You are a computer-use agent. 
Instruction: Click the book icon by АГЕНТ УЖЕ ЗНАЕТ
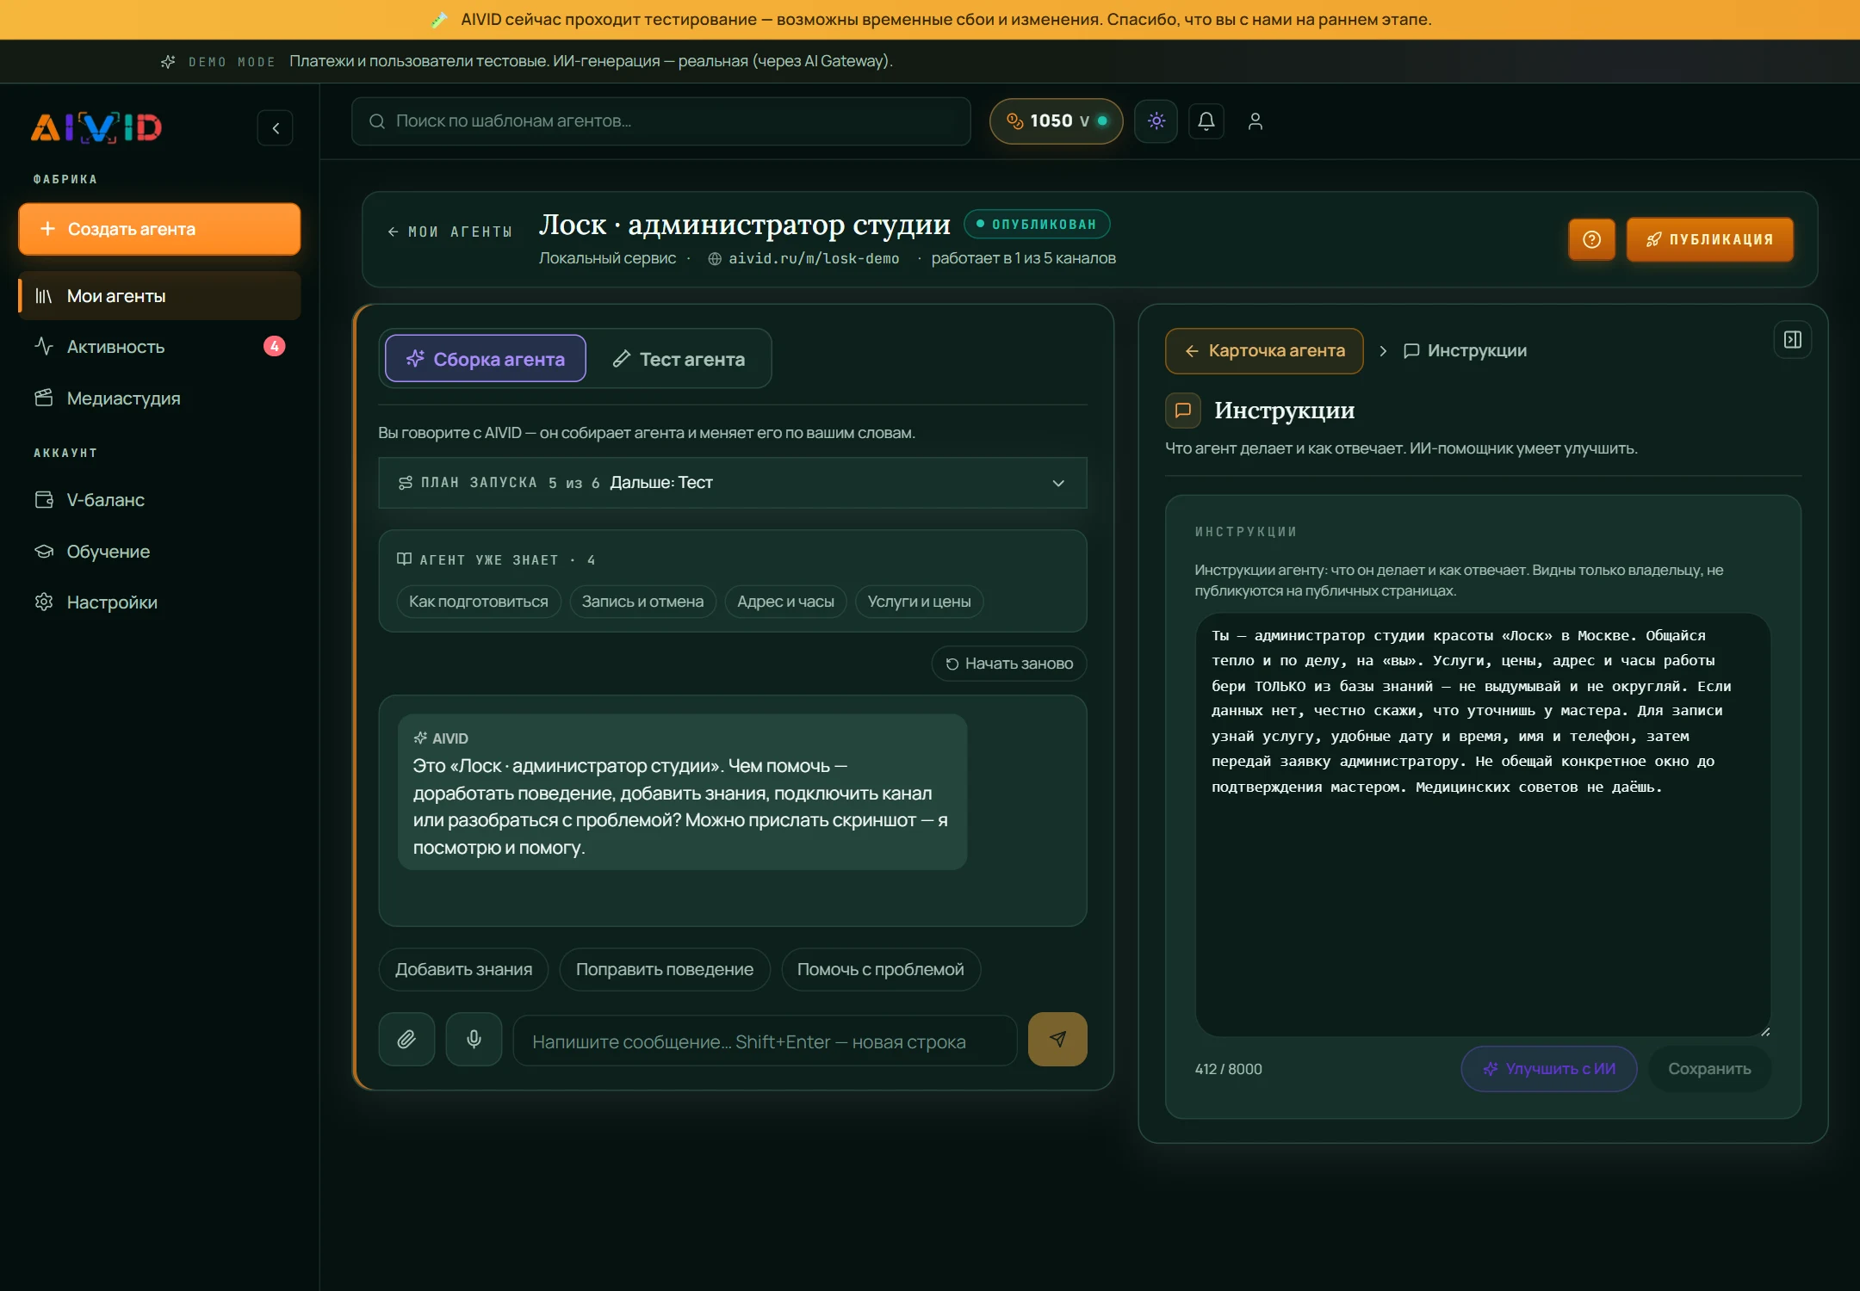pyautogui.click(x=404, y=559)
